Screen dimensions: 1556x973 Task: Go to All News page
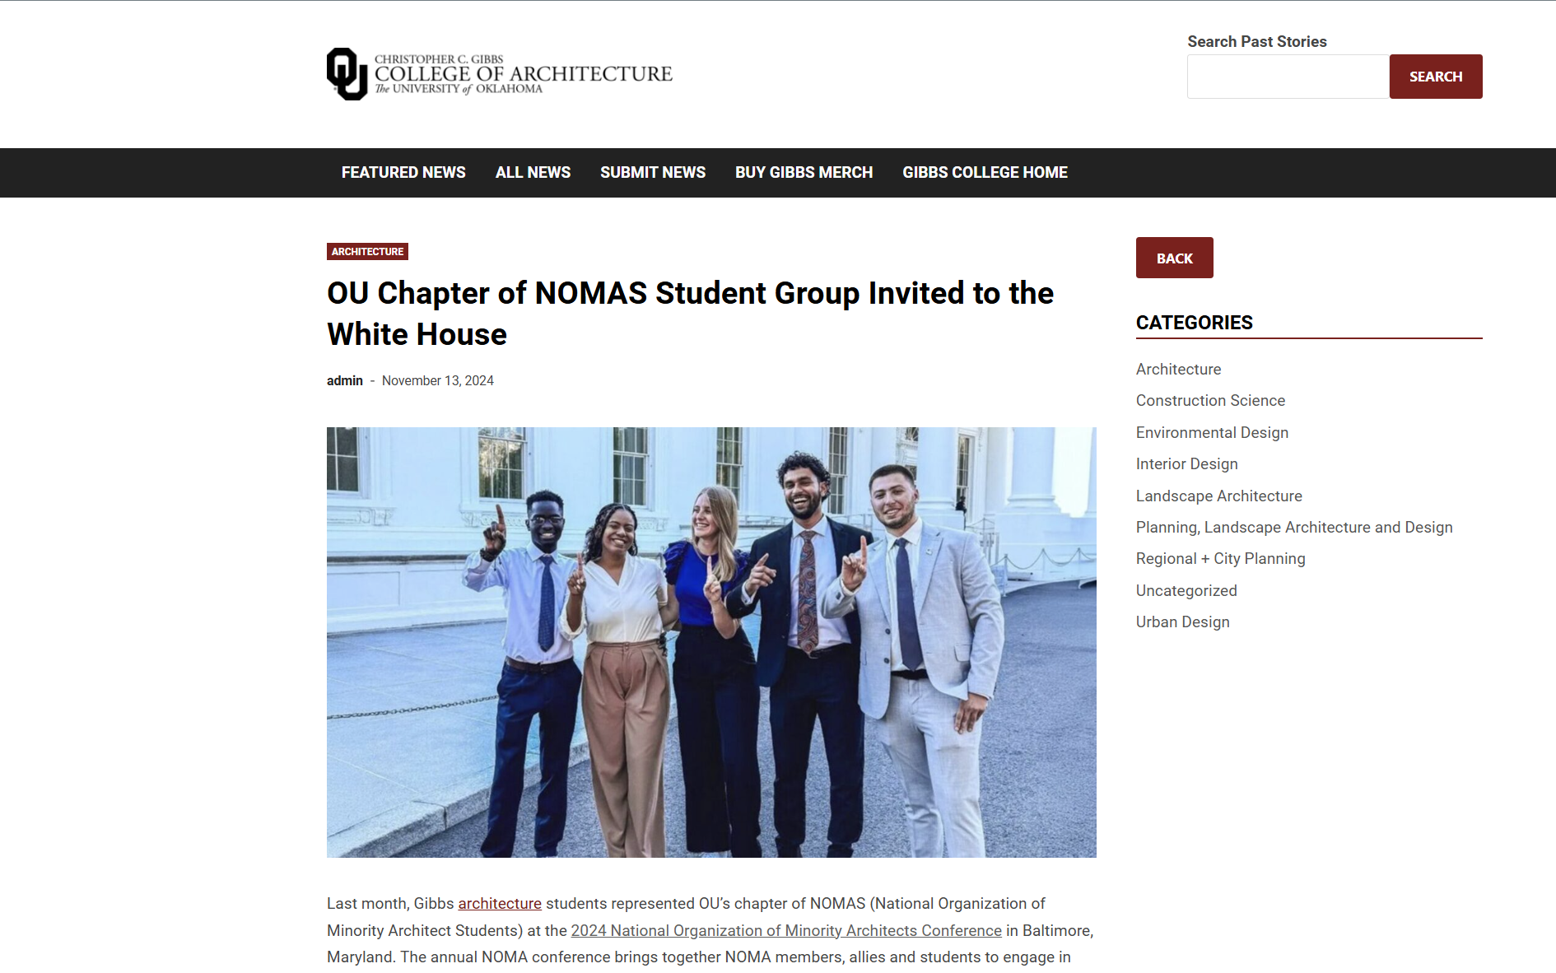tap(533, 172)
